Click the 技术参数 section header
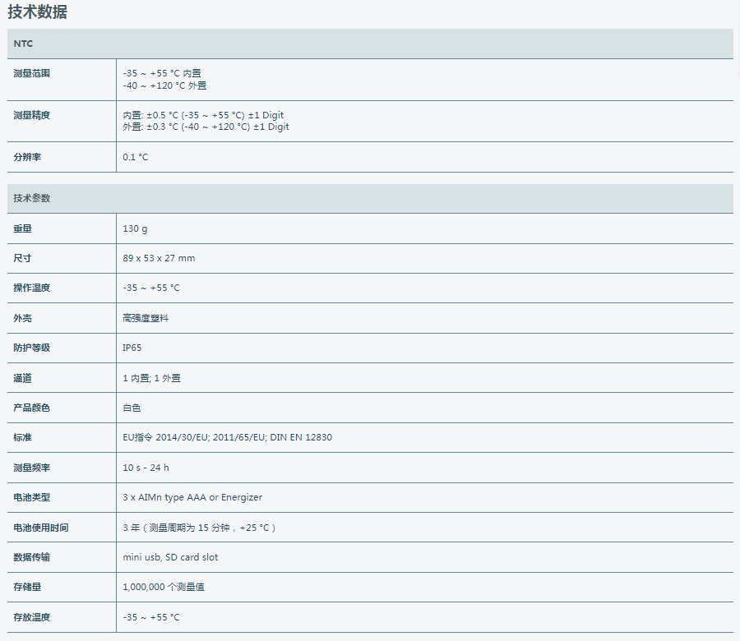This screenshot has height=641, width=740. tap(32, 199)
